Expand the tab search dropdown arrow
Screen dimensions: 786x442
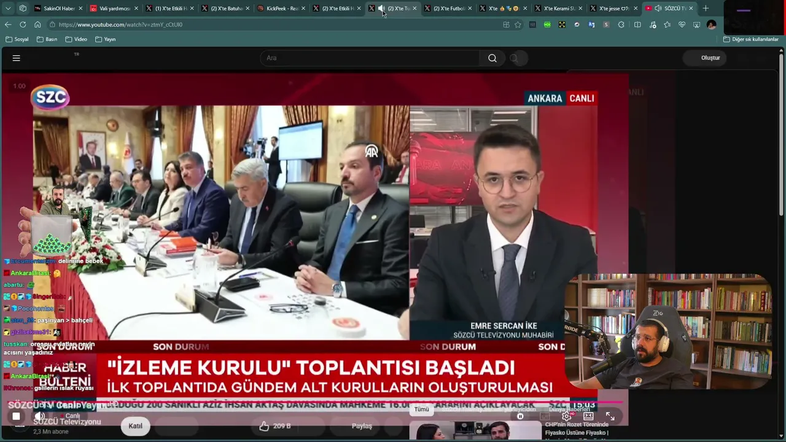[8, 8]
